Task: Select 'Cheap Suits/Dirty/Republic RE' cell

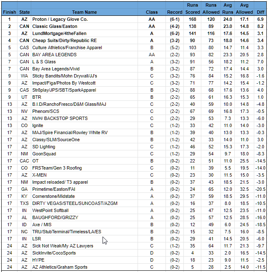Action: coord(84,40)
